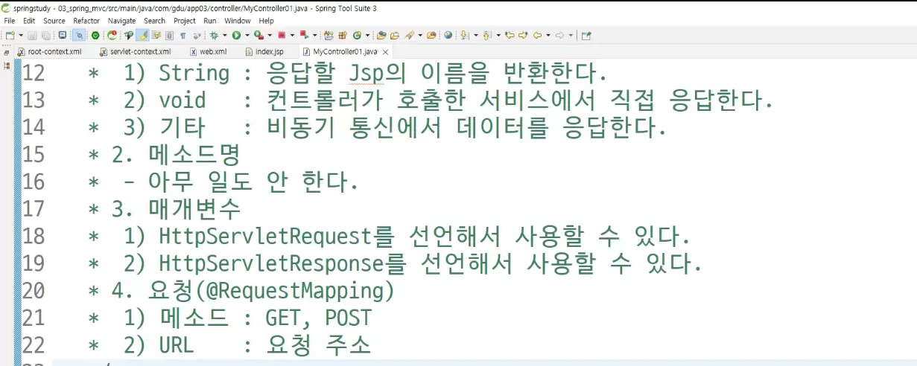Viewport: 917px width, 366px height.
Task: Switch to web.xml editor tab
Action: coord(208,52)
